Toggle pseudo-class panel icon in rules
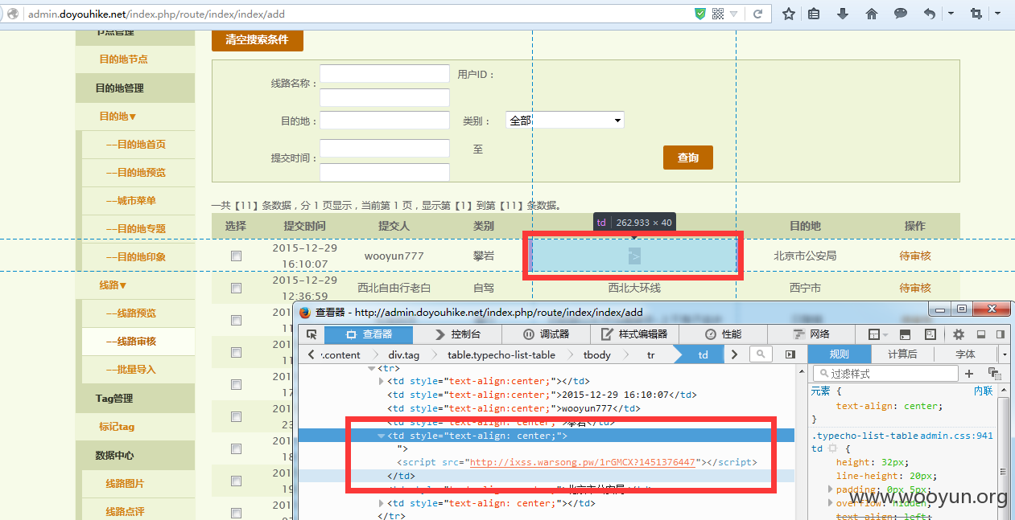 pyautogui.click(x=994, y=374)
